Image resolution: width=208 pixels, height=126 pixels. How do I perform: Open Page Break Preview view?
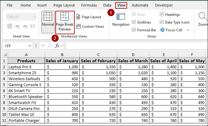tap(65, 22)
